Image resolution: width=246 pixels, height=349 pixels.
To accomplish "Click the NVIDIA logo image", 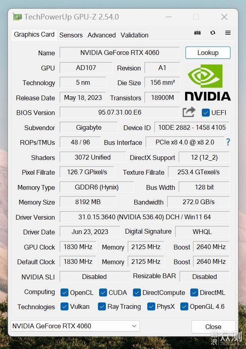I will [x=207, y=83].
